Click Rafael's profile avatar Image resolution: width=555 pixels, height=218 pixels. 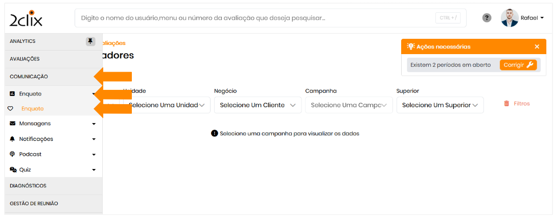click(x=510, y=18)
